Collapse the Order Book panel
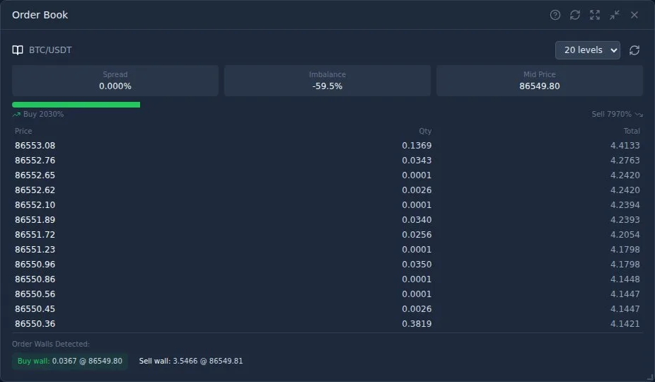The image size is (655, 382). [615, 15]
